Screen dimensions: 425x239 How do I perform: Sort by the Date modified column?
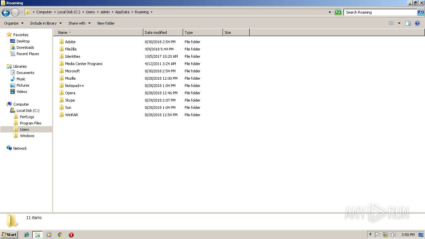pos(163,33)
